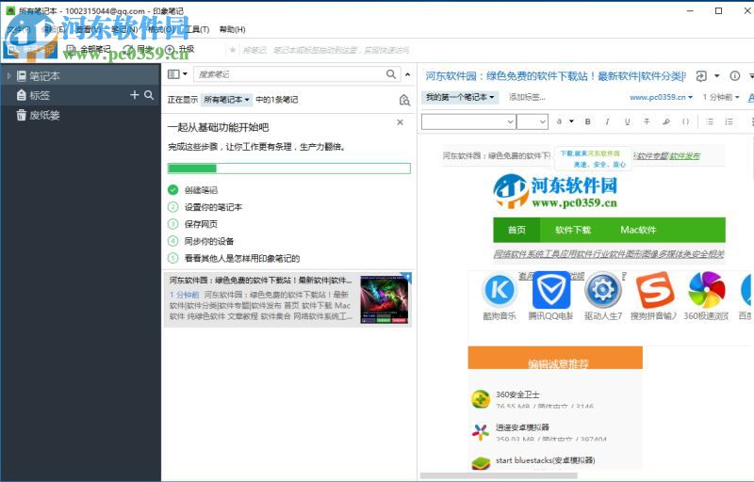The height and width of the screenshot is (482, 754).
Task: Select step 4 同步你的设备
Action: coord(208,241)
